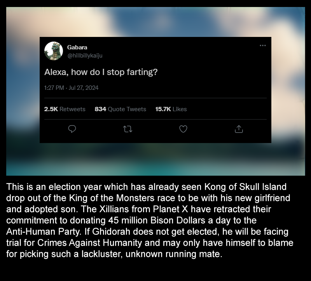Click the @hillbillykaiju handle
This screenshot has width=311, height=281.
(x=85, y=56)
